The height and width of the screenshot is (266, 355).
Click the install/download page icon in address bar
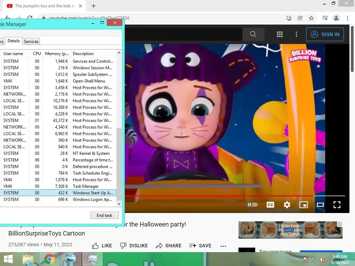point(289,18)
